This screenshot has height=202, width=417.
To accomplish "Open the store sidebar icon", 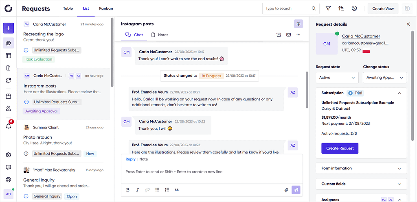I will (x=9, y=96).
